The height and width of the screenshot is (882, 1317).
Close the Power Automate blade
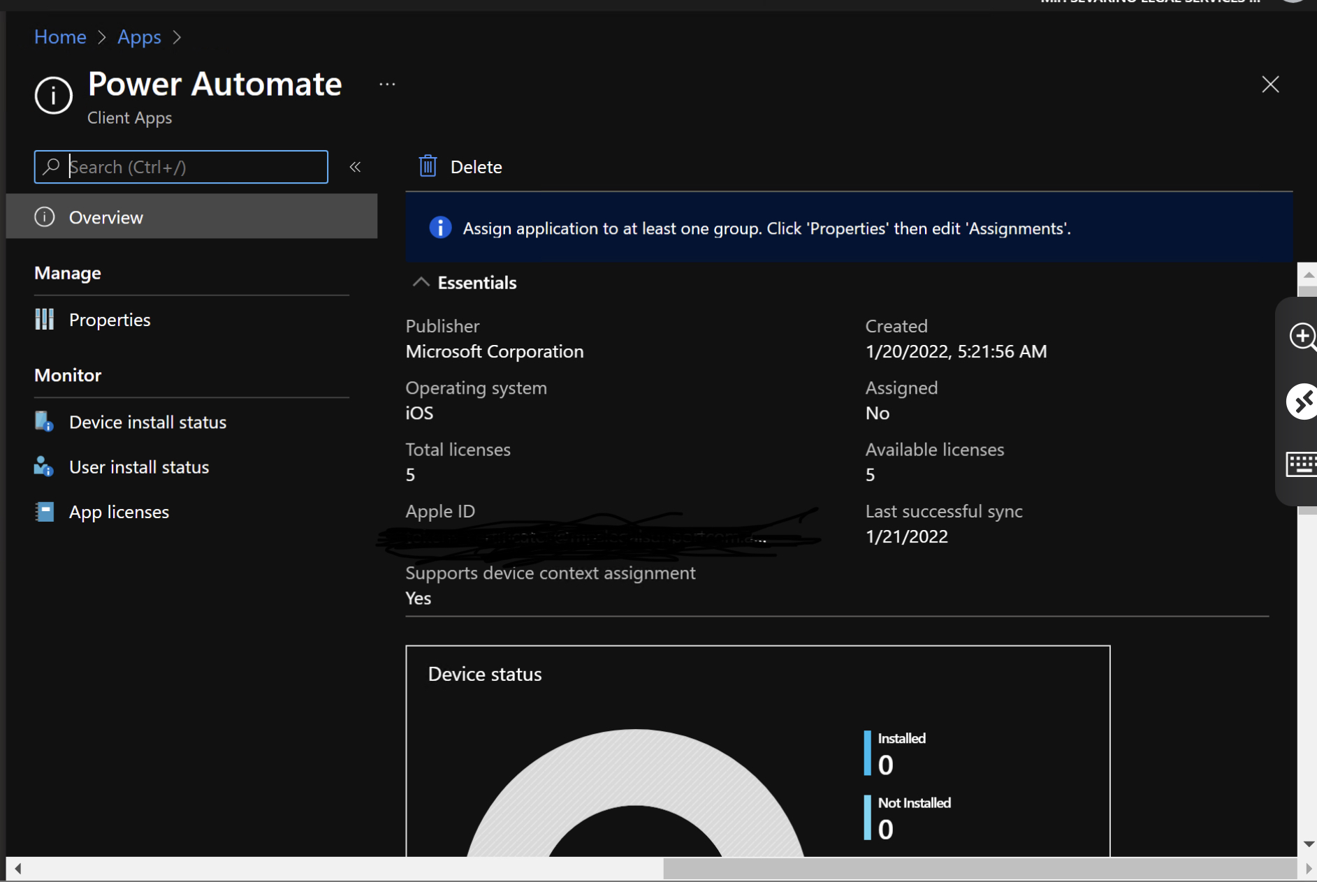click(1270, 84)
